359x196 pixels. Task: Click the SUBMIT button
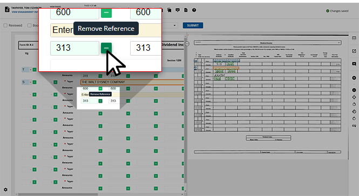pyautogui.click(x=193, y=25)
